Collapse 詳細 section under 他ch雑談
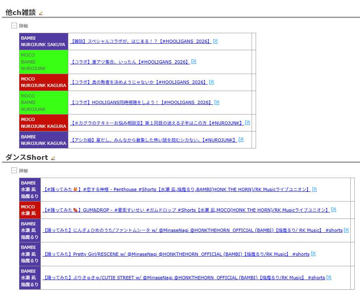Screen dimensions: 360x295 14,25
